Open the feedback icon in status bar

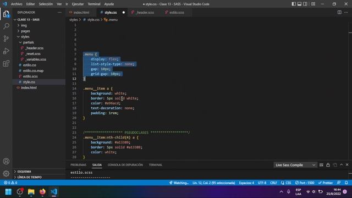(339, 183)
